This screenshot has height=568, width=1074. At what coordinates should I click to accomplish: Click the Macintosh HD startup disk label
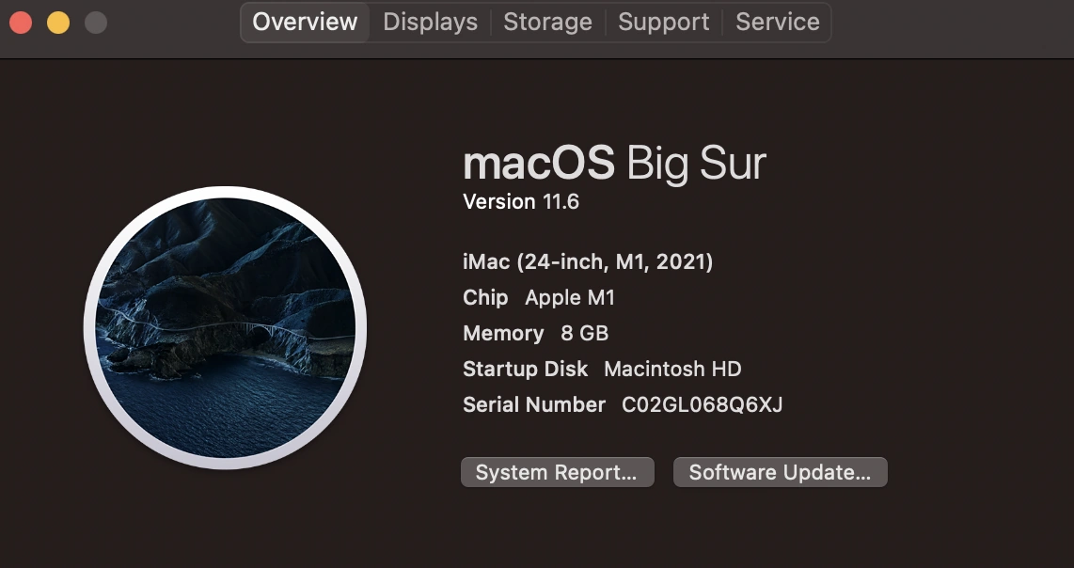tap(671, 369)
